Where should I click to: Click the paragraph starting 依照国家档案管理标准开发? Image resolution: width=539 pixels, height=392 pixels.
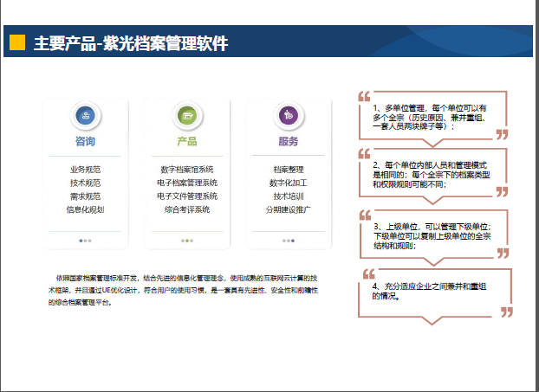183,290
